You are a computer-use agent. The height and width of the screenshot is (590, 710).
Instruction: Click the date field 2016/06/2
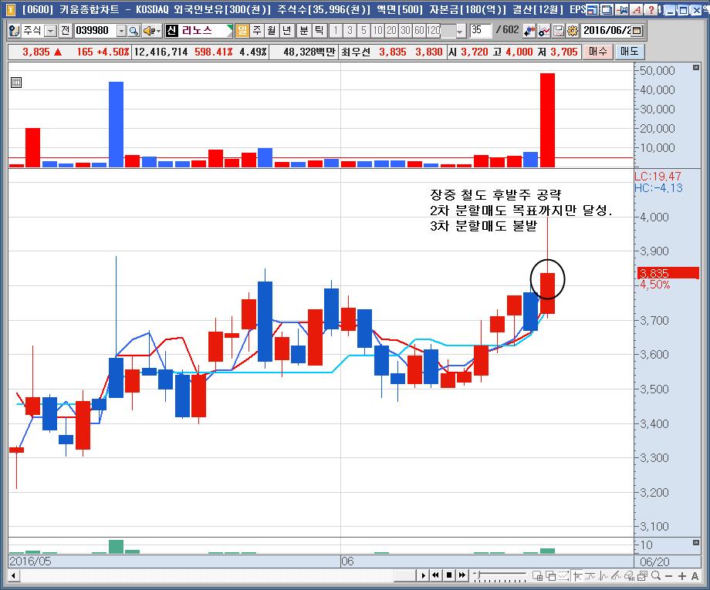tap(607, 31)
